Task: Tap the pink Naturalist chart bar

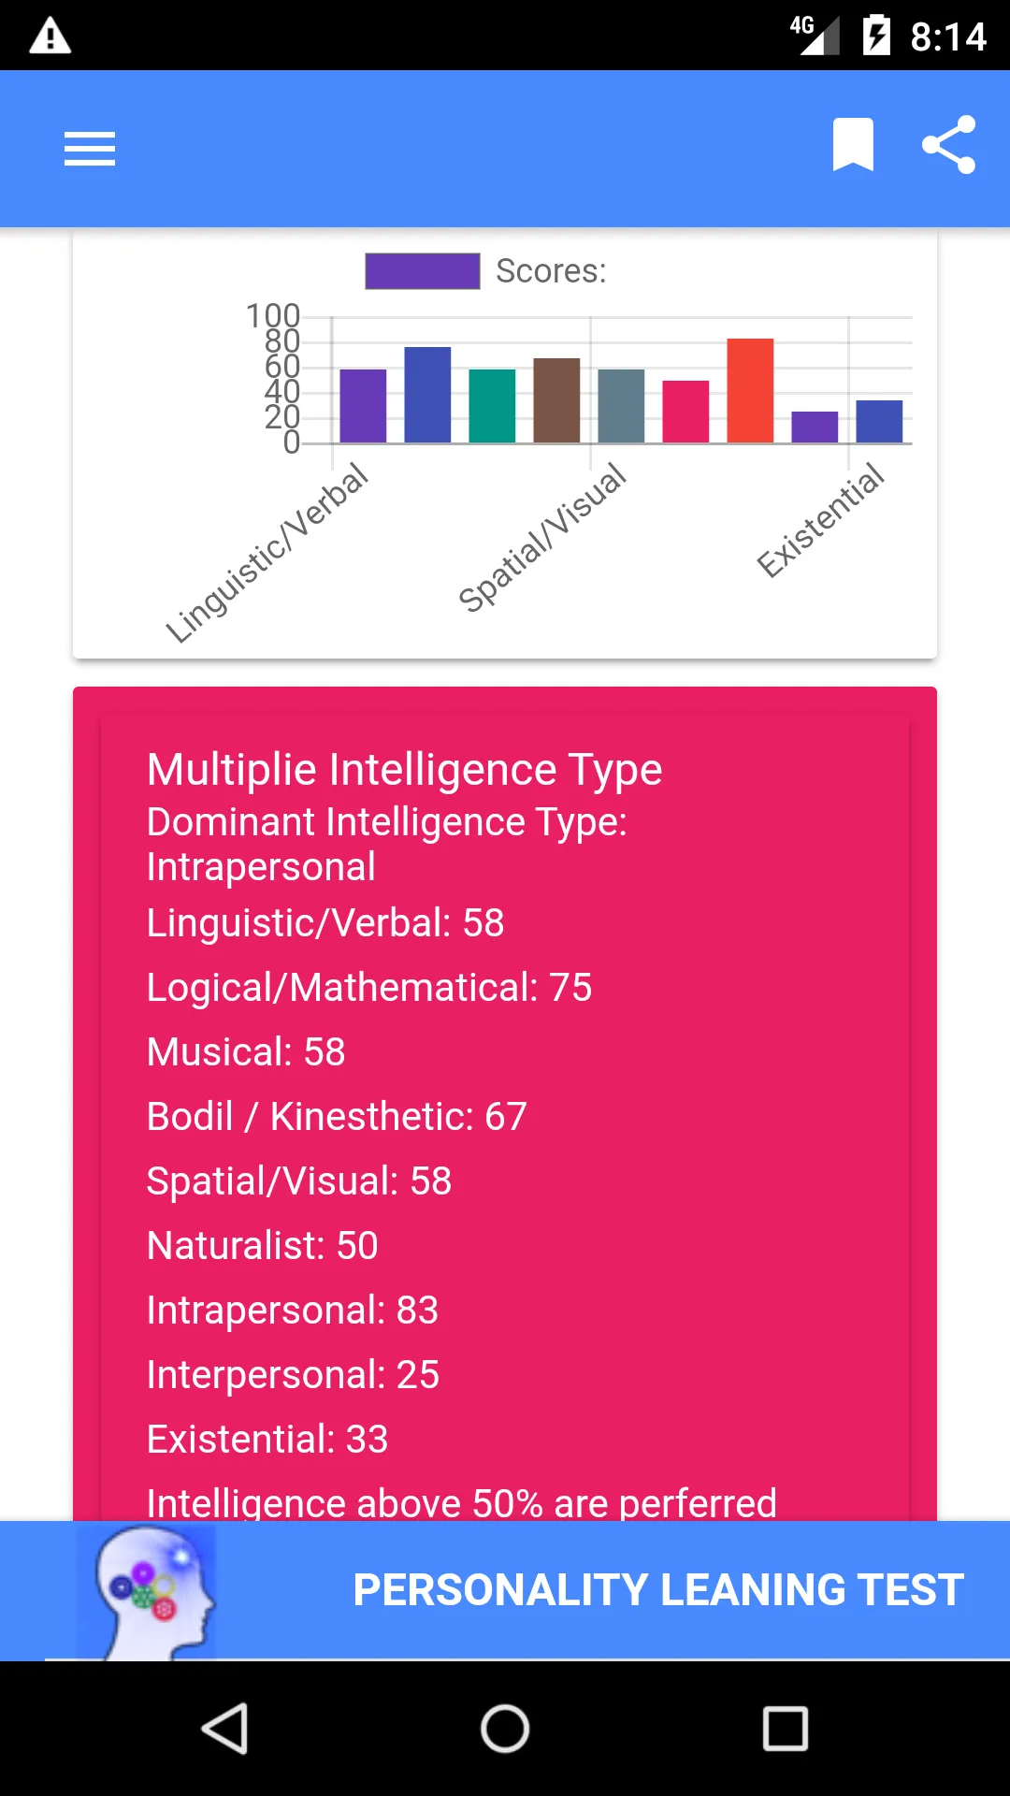Action: (685, 412)
